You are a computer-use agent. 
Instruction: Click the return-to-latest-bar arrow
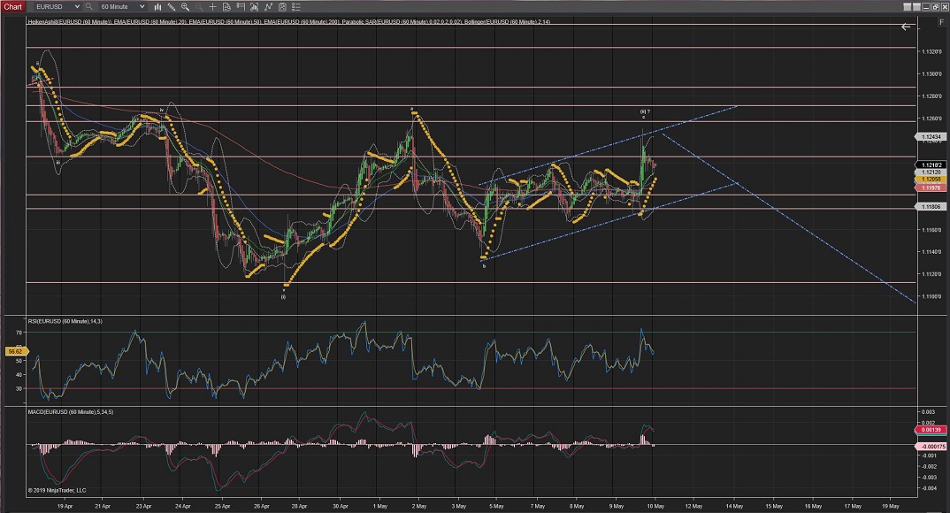[x=906, y=27]
